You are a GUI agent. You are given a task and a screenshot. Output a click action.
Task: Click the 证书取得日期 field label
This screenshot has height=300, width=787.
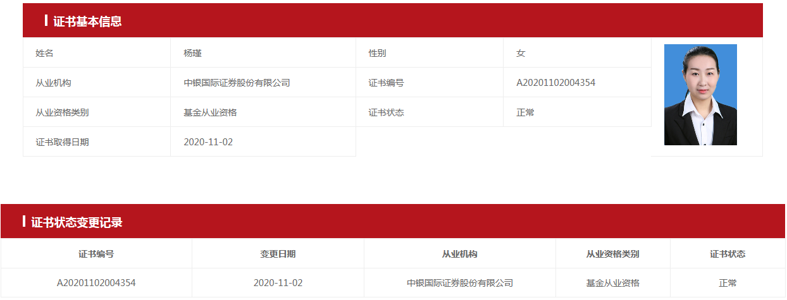(62, 142)
